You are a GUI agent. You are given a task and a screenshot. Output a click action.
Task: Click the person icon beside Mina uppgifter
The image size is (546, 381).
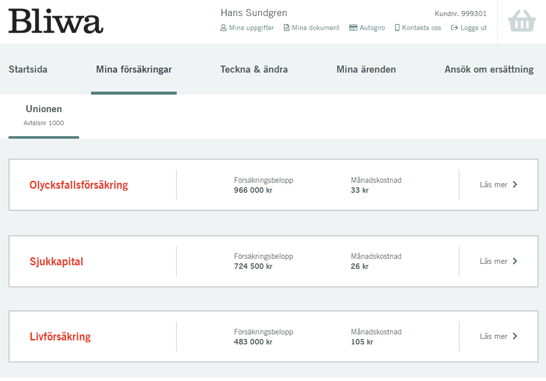coord(224,28)
